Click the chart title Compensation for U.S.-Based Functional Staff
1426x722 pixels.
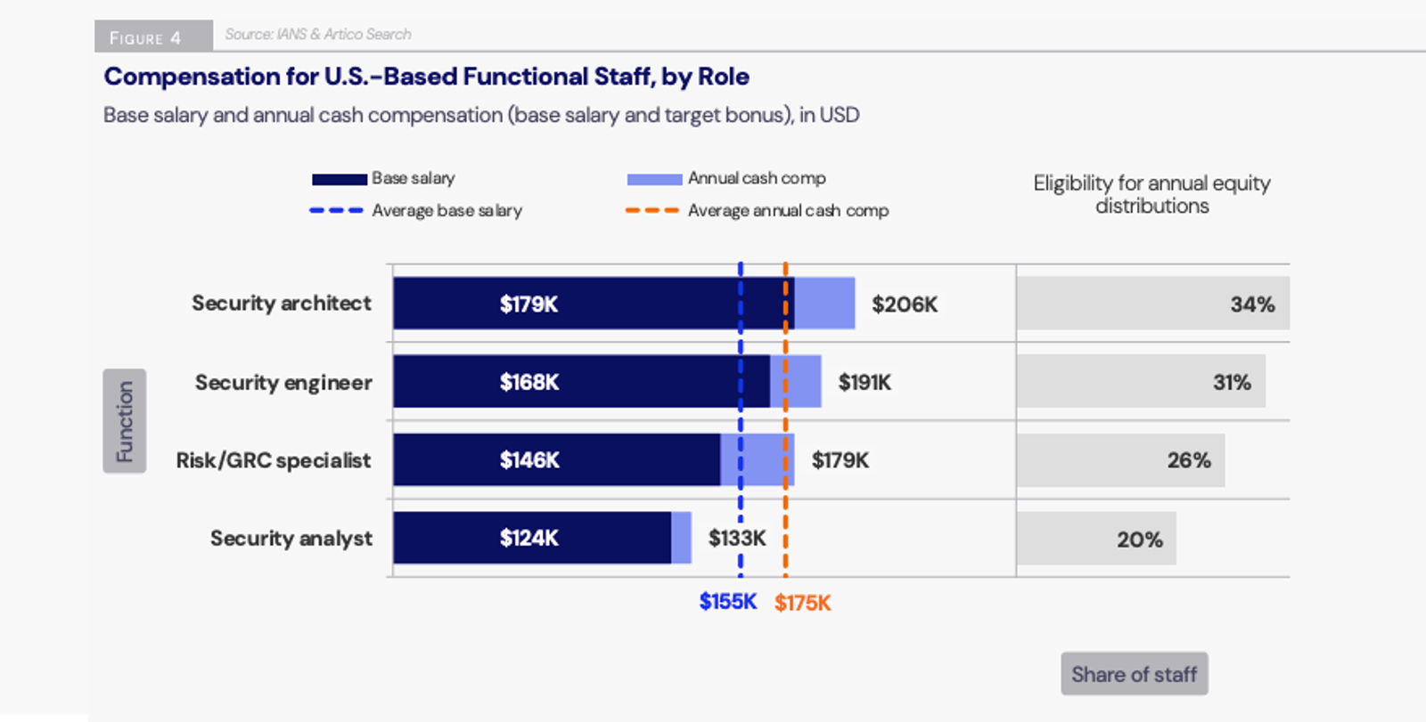point(426,77)
